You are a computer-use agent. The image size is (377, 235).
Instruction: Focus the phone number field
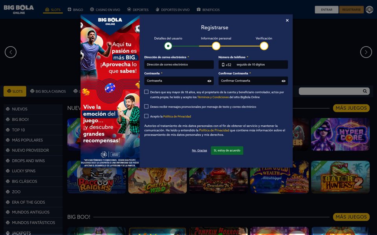click(x=253, y=65)
